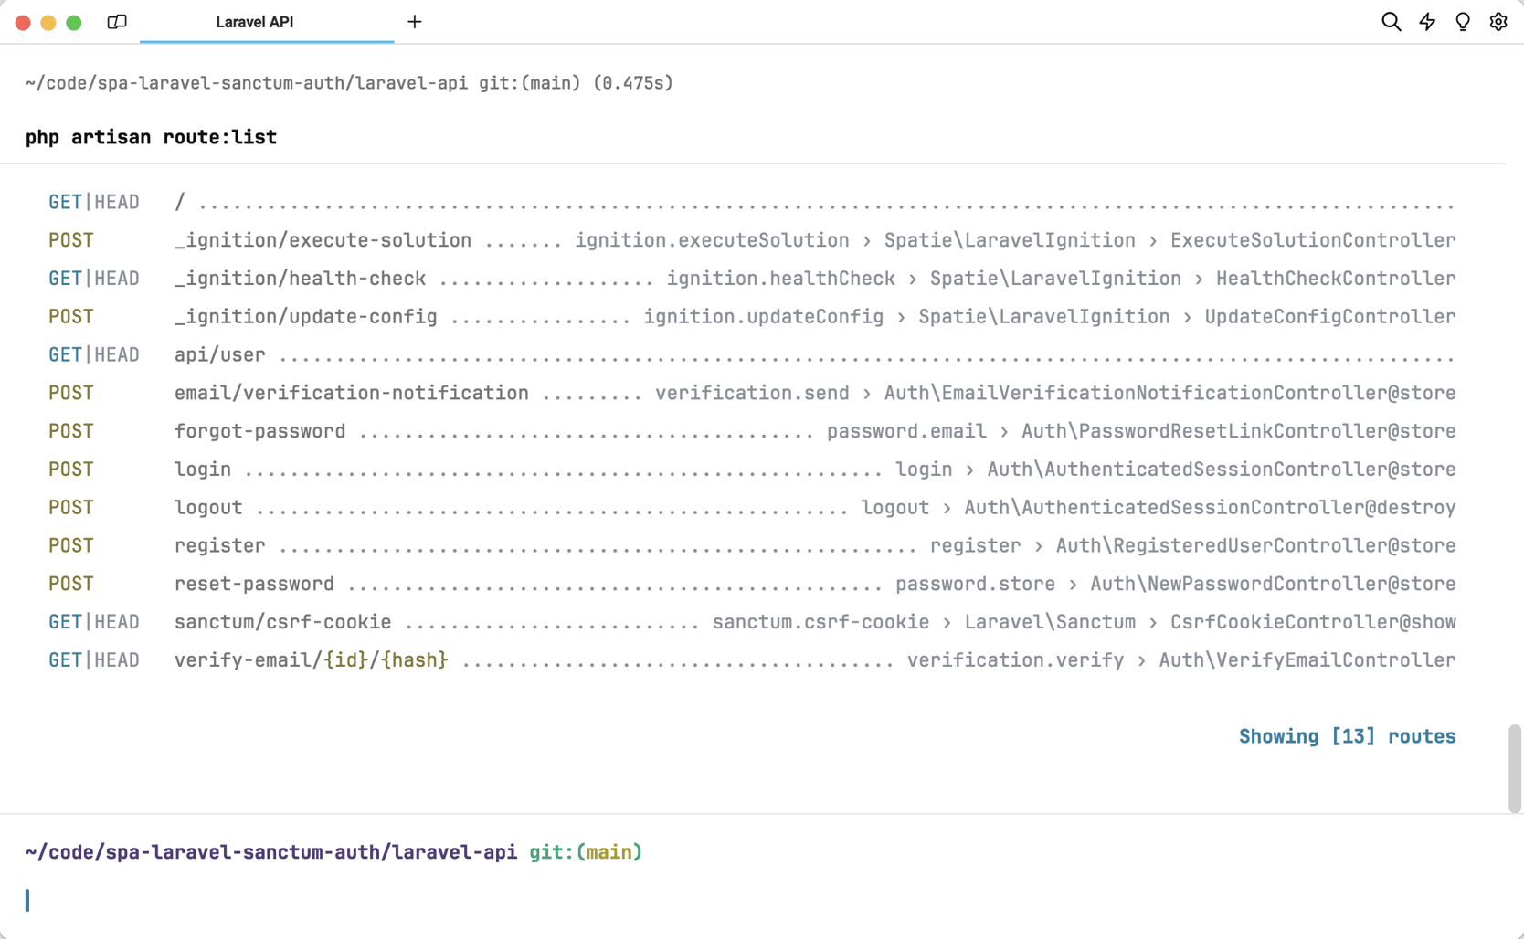The height and width of the screenshot is (939, 1524).
Task: Open the bookmarks panel icon beside traffic lights
Action: [117, 21]
